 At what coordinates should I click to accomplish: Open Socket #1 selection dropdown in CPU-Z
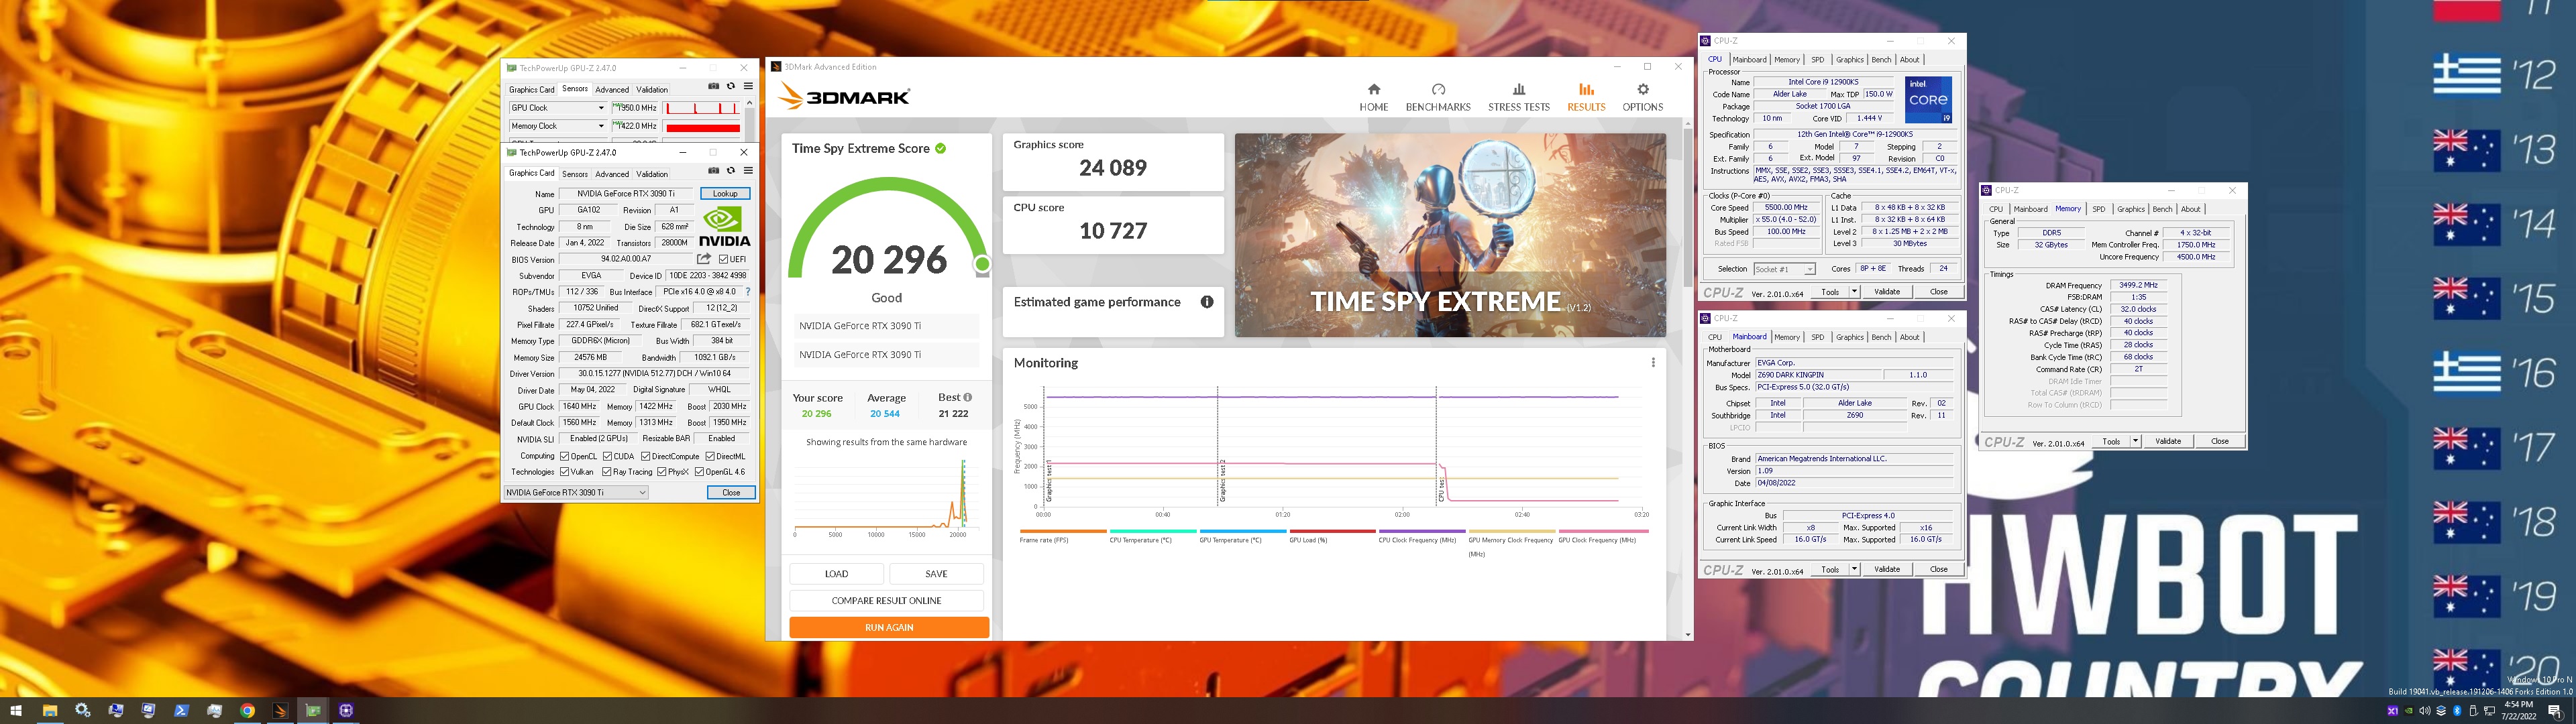(x=1784, y=269)
